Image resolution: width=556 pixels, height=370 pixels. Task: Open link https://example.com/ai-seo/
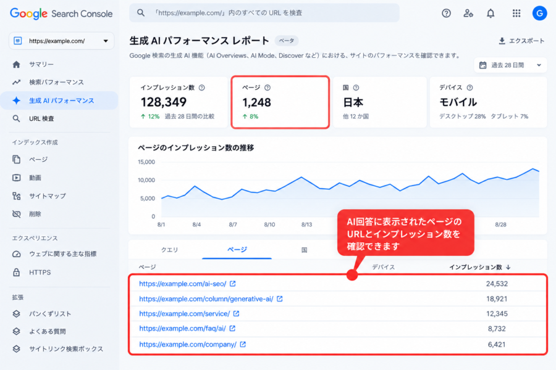[183, 284]
